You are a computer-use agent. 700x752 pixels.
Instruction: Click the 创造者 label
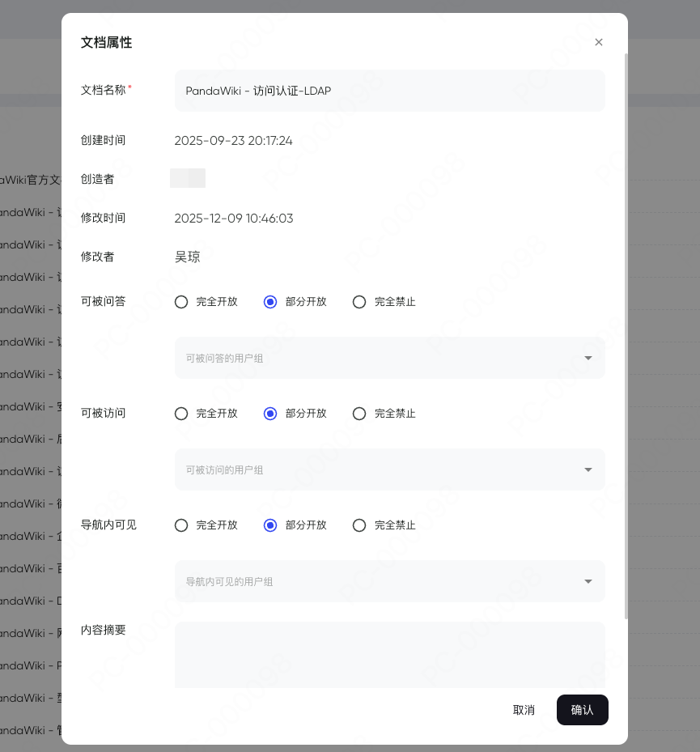click(97, 179)
